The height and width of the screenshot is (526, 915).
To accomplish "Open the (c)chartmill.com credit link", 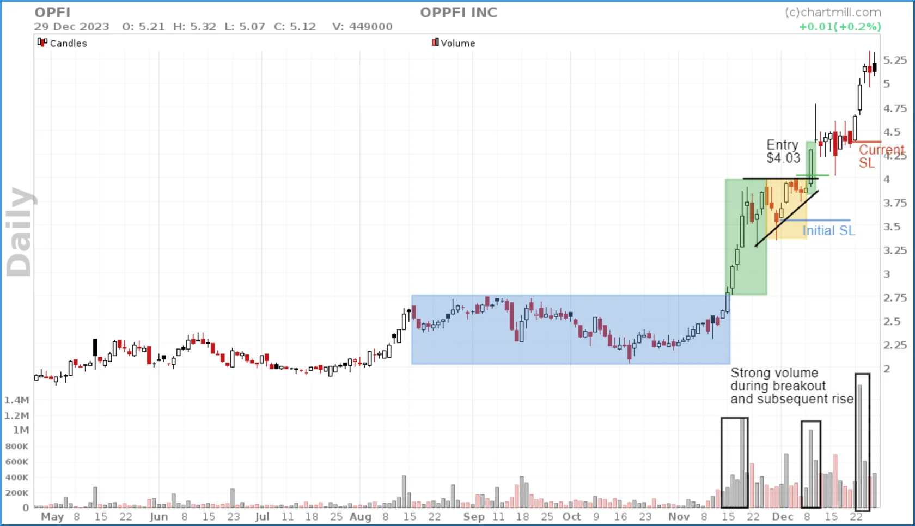I will pyautogui.click(x=833, y=13).
